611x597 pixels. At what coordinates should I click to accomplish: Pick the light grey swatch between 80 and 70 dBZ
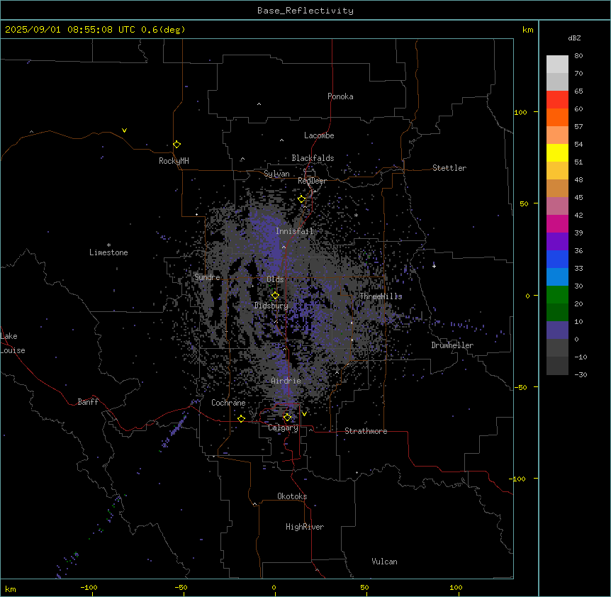click(x=557, y=65)
